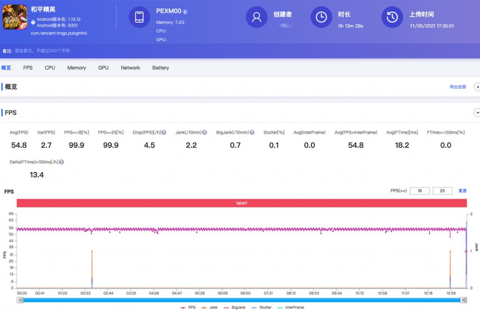This screenshot has width=480, height=311.
Task: Open help icon for Jank(/10min)
Action: point(205,133)
